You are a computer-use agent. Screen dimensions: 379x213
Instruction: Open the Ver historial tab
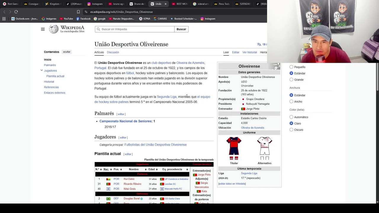coord(250,52)
